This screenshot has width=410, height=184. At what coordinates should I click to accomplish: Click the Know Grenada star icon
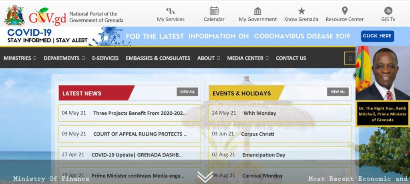pyautogui.click(x=301, y=11)
